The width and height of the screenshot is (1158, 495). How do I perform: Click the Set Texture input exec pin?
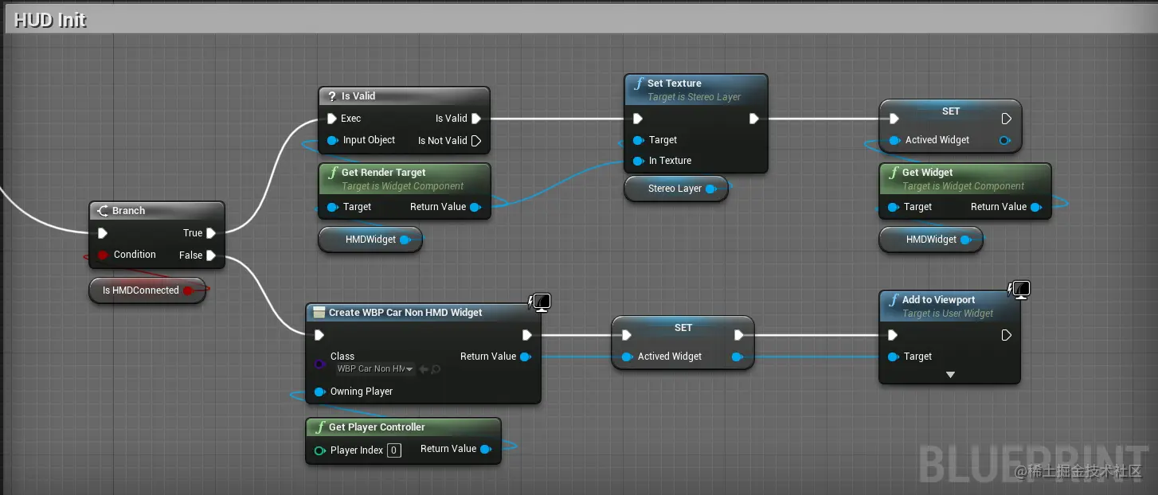(638, 119)
